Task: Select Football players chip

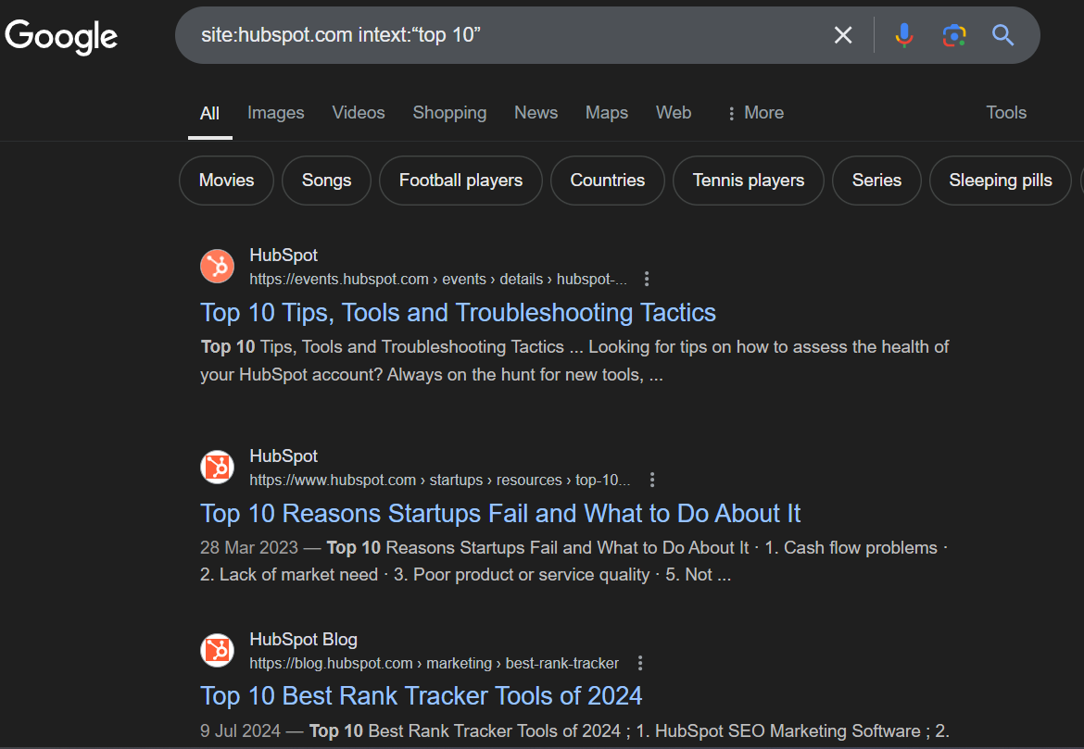Action: (x=460, y=181)
